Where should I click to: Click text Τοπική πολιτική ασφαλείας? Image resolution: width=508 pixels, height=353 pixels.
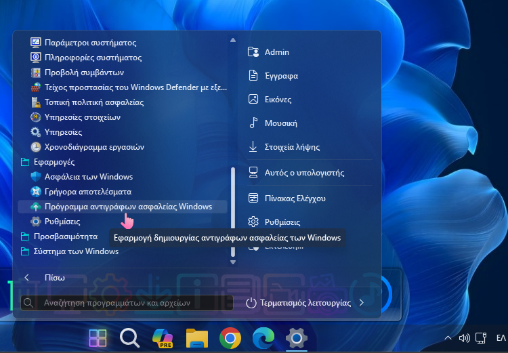[94, 102]
